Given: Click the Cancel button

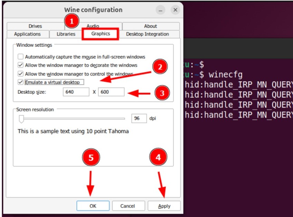Looking at the screenshot, I should point(127,206).
